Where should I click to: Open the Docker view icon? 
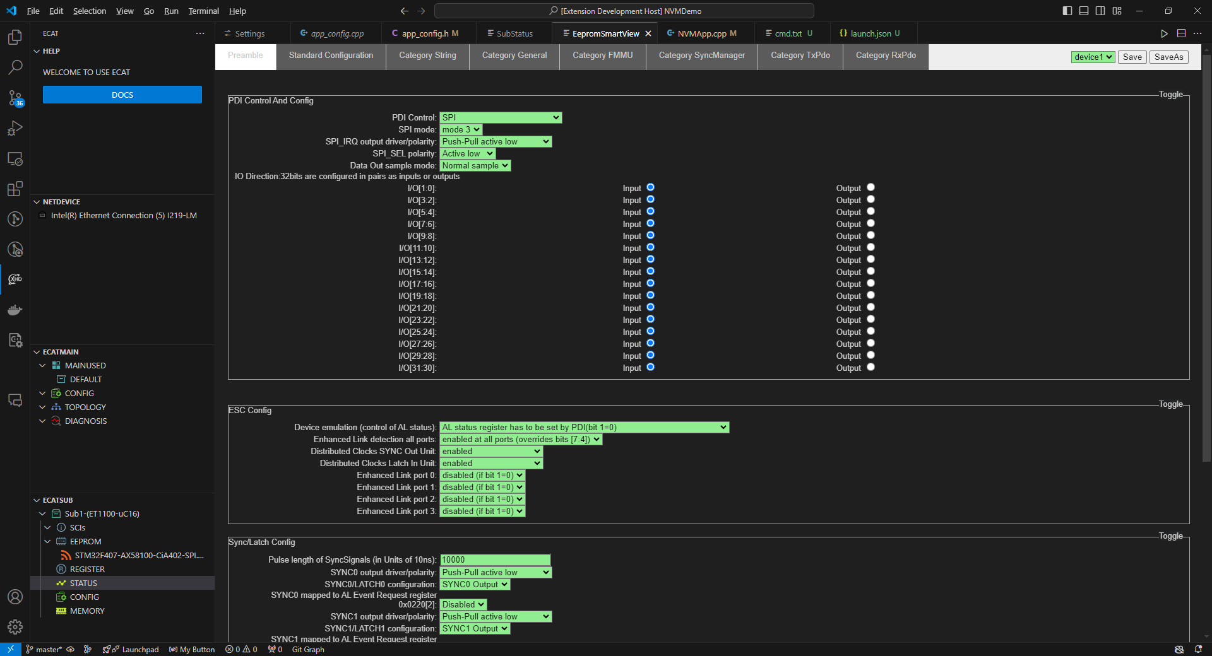tap(15, 310)
